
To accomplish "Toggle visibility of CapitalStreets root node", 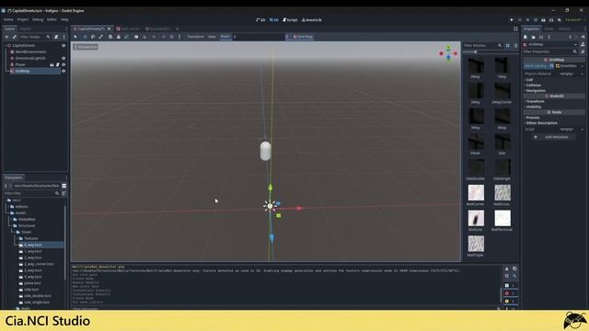I will (64, 45).
